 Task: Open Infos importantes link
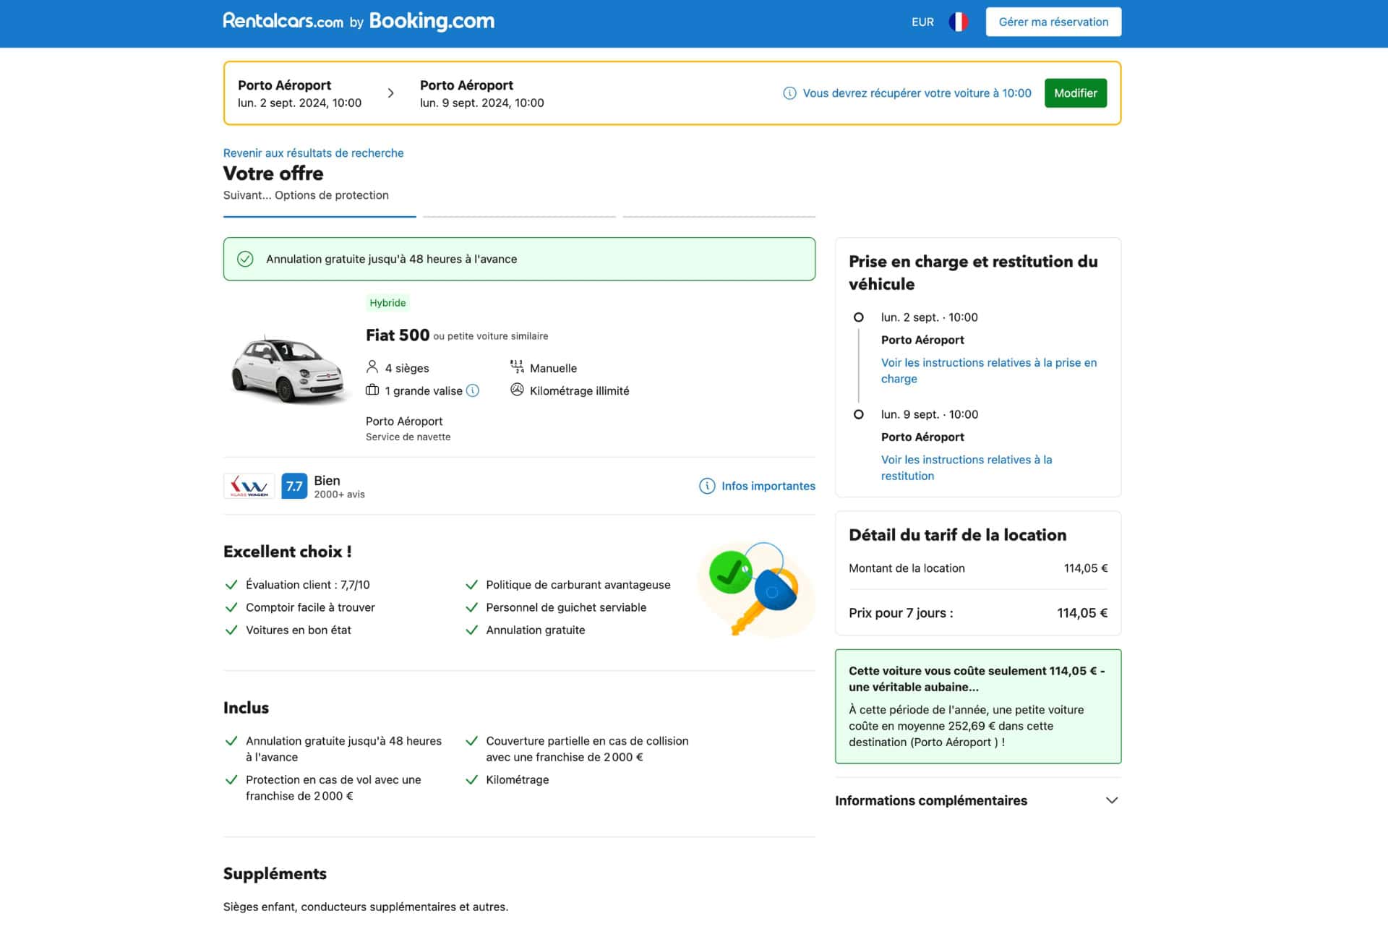tap(768, 486)
